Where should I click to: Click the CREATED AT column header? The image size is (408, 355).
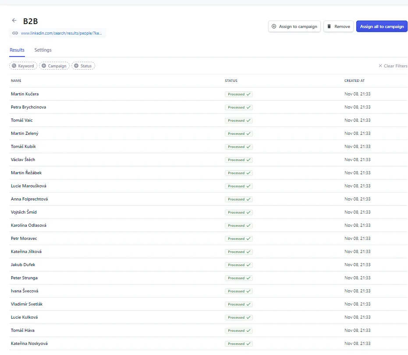point(355,81)
